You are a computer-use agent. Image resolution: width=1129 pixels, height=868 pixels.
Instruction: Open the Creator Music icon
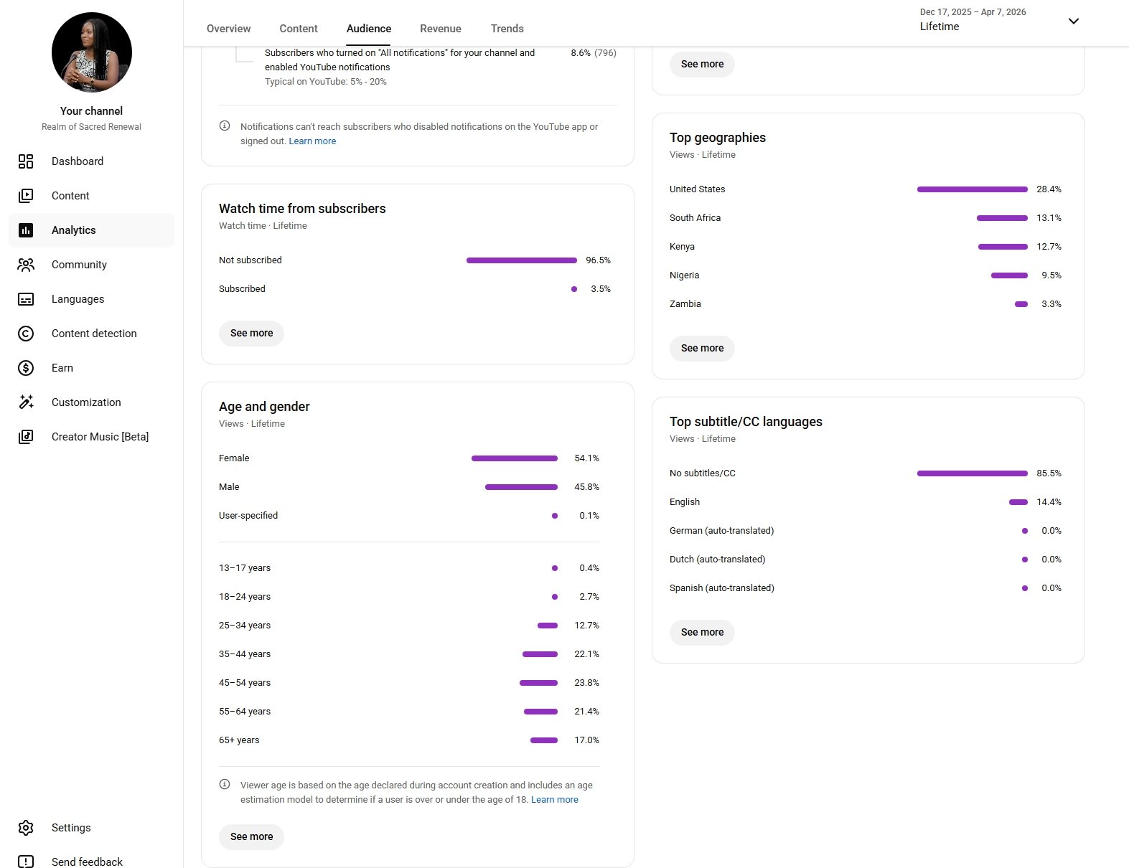26,437
